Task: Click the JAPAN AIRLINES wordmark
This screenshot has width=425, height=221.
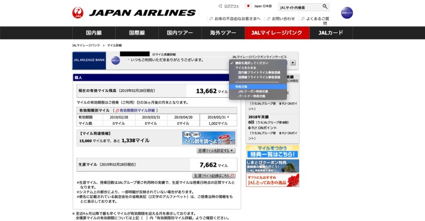Action: click(142, 13)
